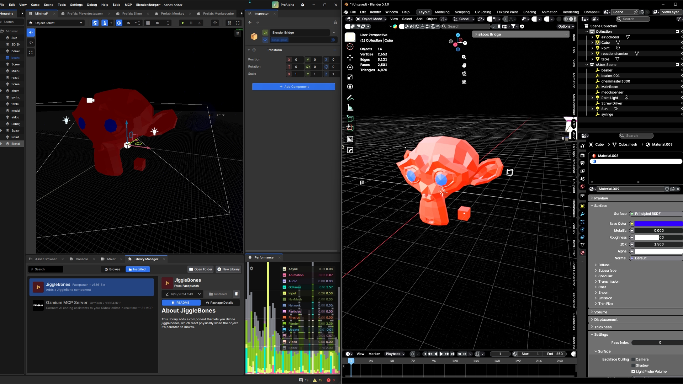Click the viewport zoom magnifier icon
The image size is (683, 384).
coord(464,57)
